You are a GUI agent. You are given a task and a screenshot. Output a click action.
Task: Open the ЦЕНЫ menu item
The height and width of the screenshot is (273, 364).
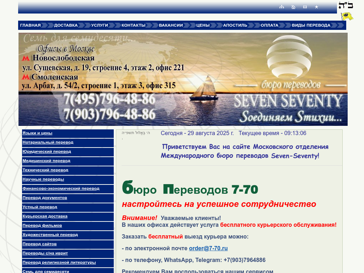(203, 25)
